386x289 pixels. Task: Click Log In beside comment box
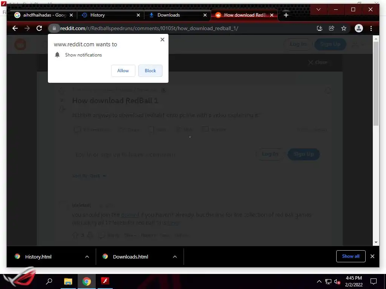(x=270, y=154)
